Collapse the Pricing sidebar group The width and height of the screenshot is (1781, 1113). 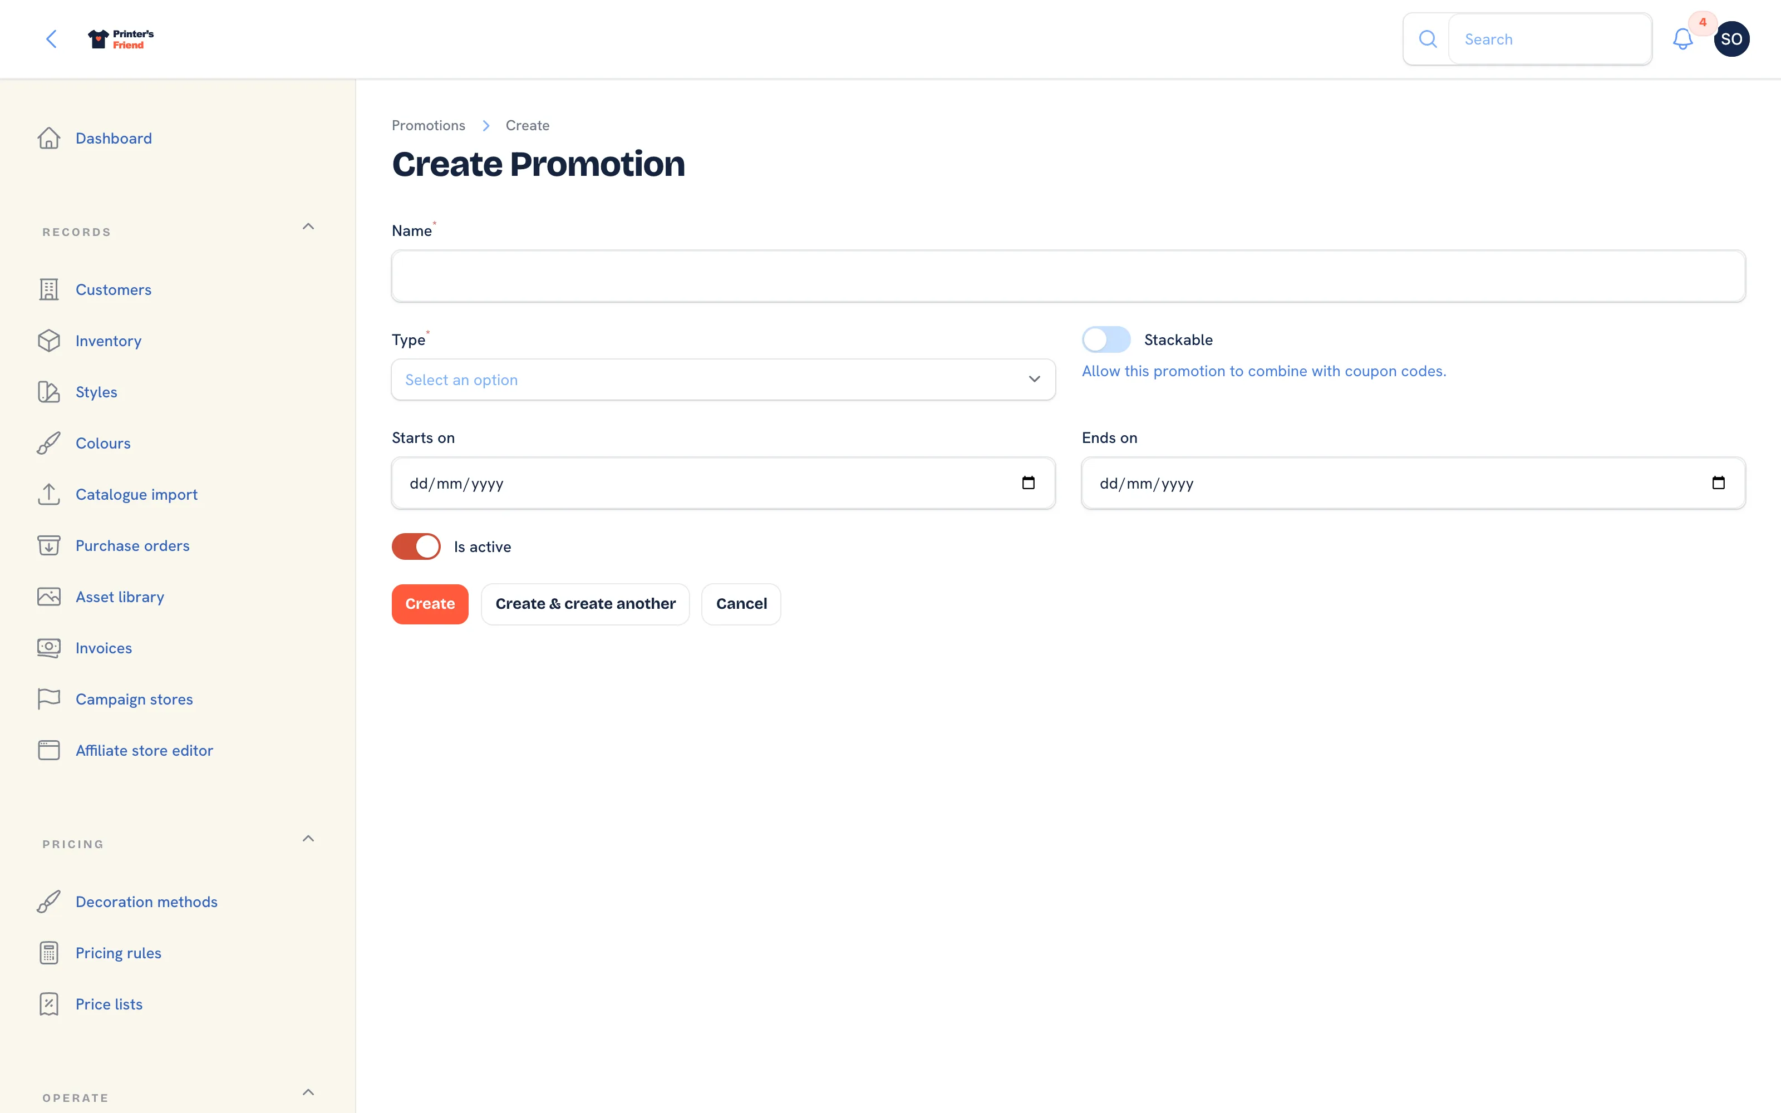pos(308,839)
